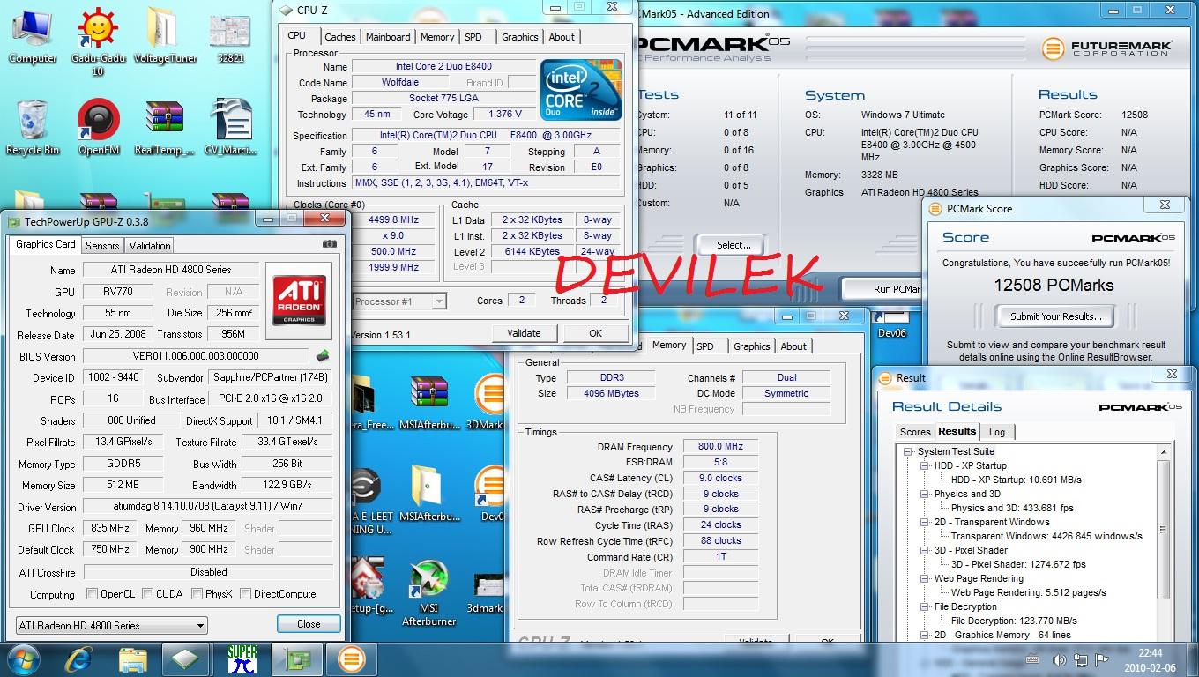Click the DRAM Frequency 800.0 MHz value

(719, 447)
